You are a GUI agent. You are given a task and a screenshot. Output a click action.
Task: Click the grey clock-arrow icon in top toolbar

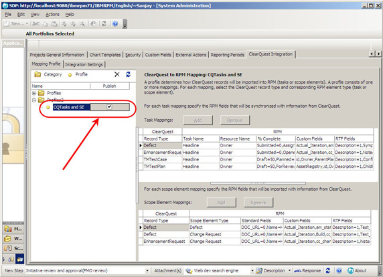coord(93,23)
